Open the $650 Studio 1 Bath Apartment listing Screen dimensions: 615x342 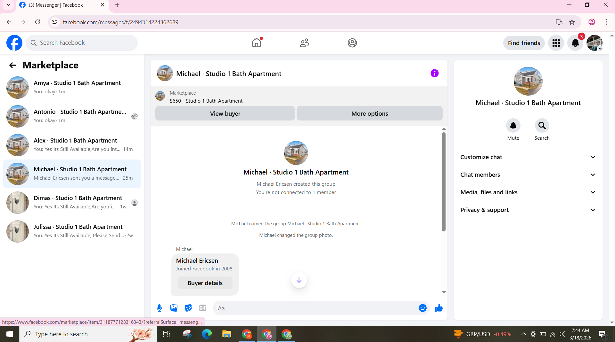pyautogui.click(x=206, y=101)
